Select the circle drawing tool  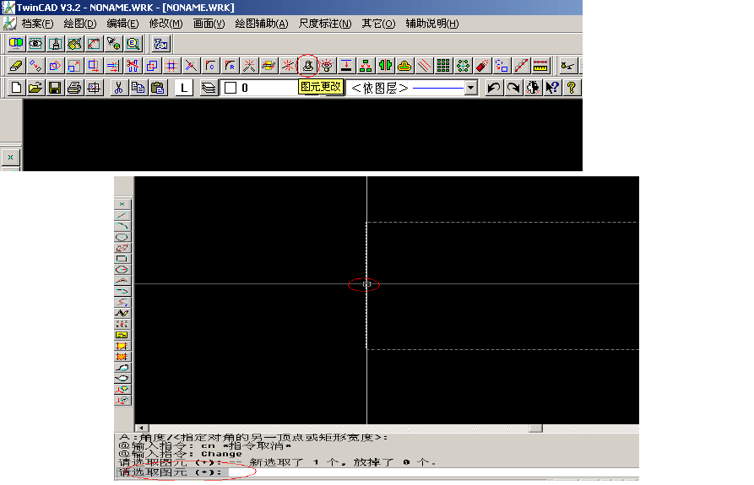tap(122, 237)
